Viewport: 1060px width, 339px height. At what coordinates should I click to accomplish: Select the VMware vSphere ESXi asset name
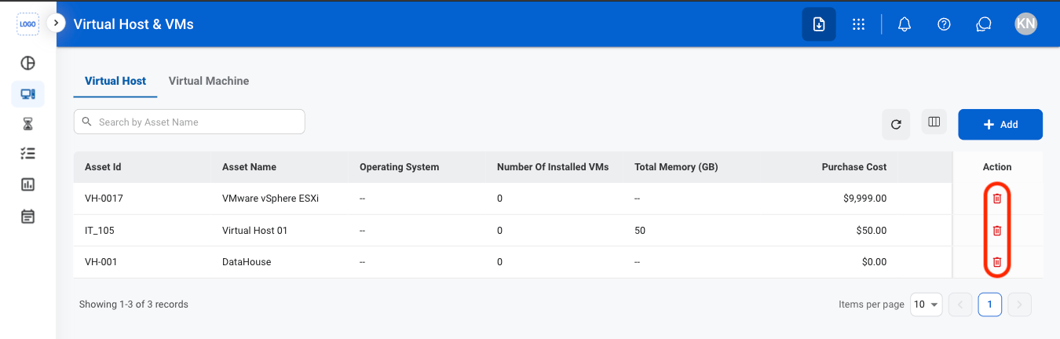[x=270, y=199]
